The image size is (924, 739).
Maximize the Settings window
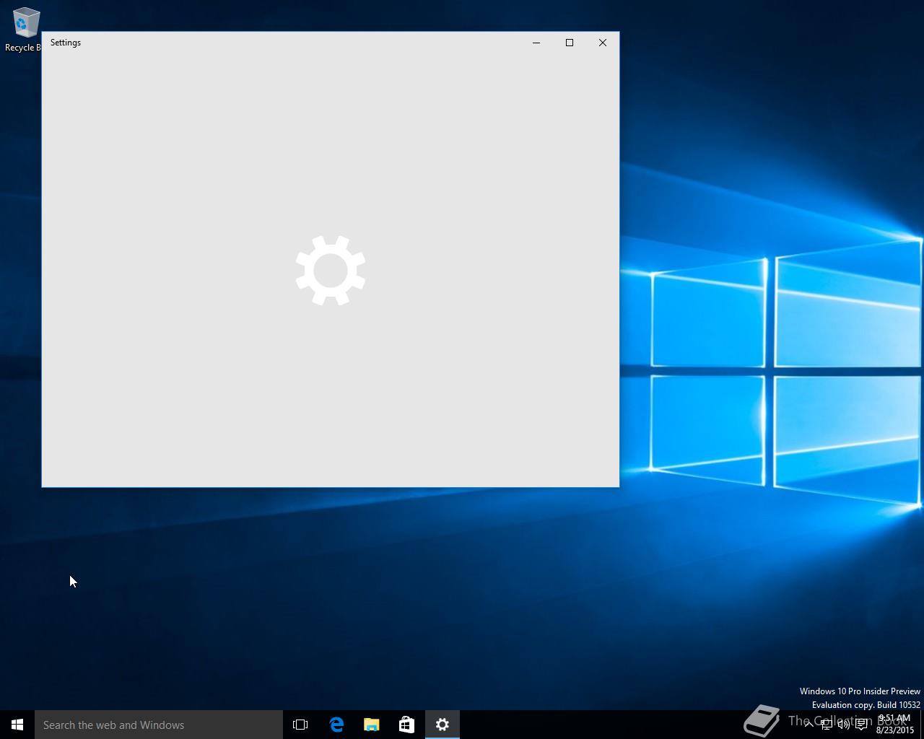pyautogui.click(x=570, y=43)
